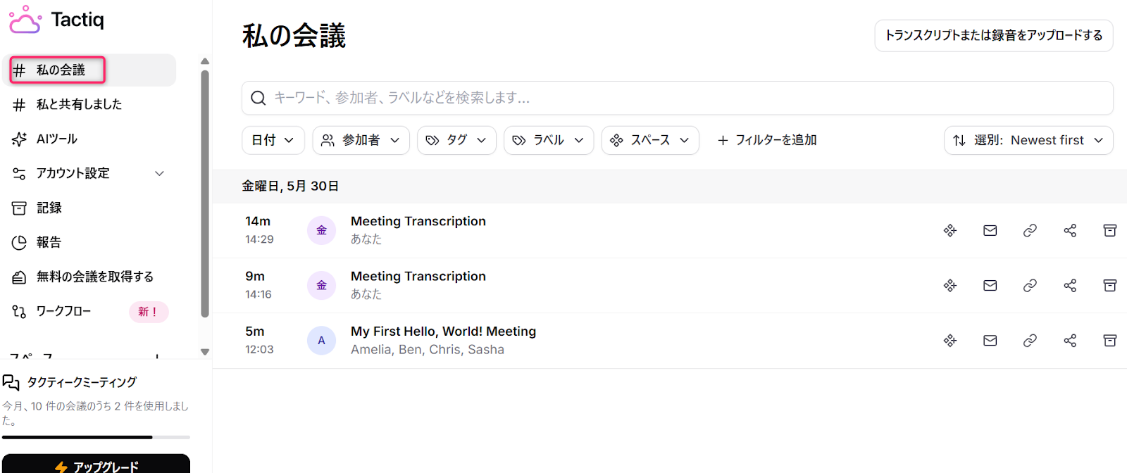This screenshot has height=473, width=1127.
Task: Click the space icon on the 14:16 meeting row
Action: 950,286
